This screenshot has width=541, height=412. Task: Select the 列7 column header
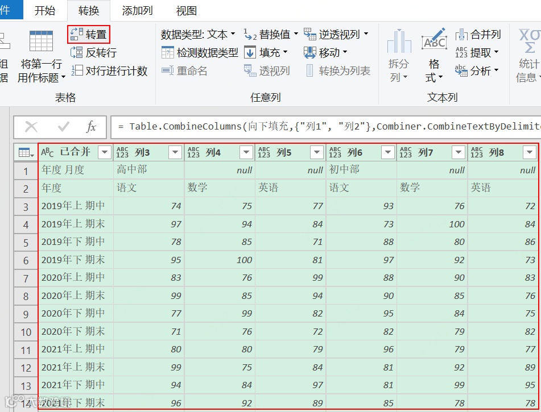point(432,152)
